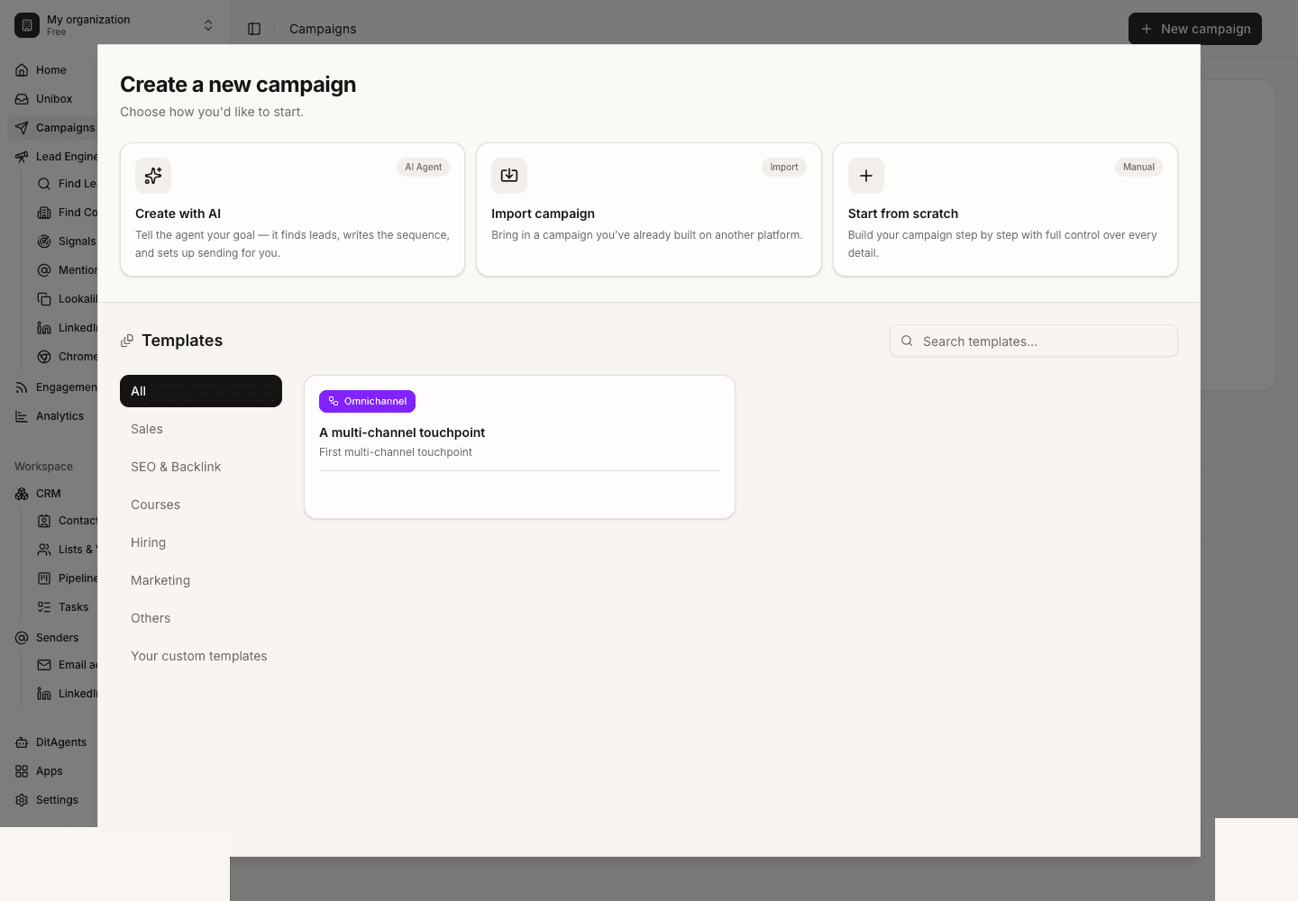Click the CRM icon

(x=22, y=494)
